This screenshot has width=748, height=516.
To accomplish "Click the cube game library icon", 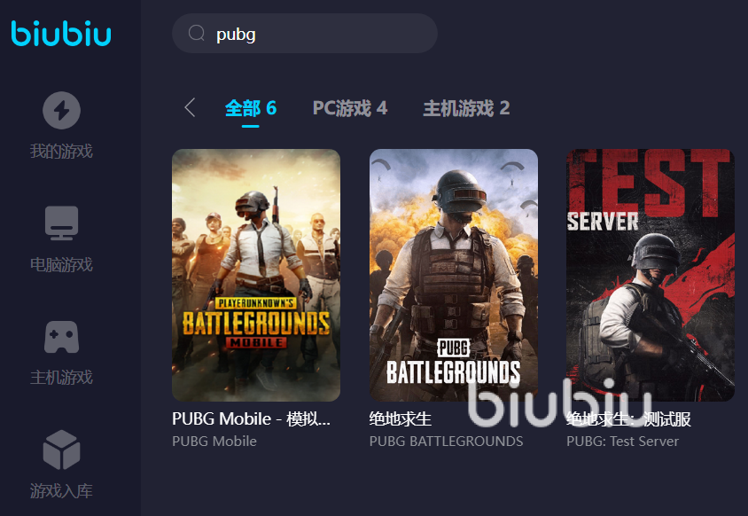I will coord(61,450).
